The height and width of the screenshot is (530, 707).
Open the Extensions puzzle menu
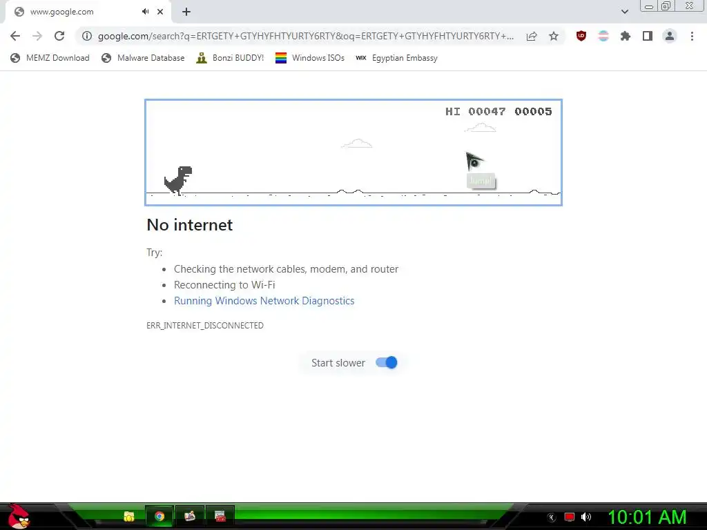[x=626, y=36]
